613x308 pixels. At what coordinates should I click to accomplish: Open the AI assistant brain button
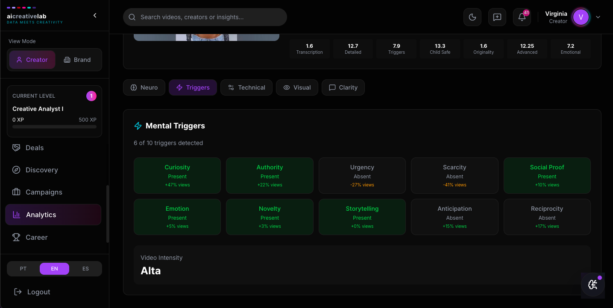pyautogui.click(x=593, y=285)
